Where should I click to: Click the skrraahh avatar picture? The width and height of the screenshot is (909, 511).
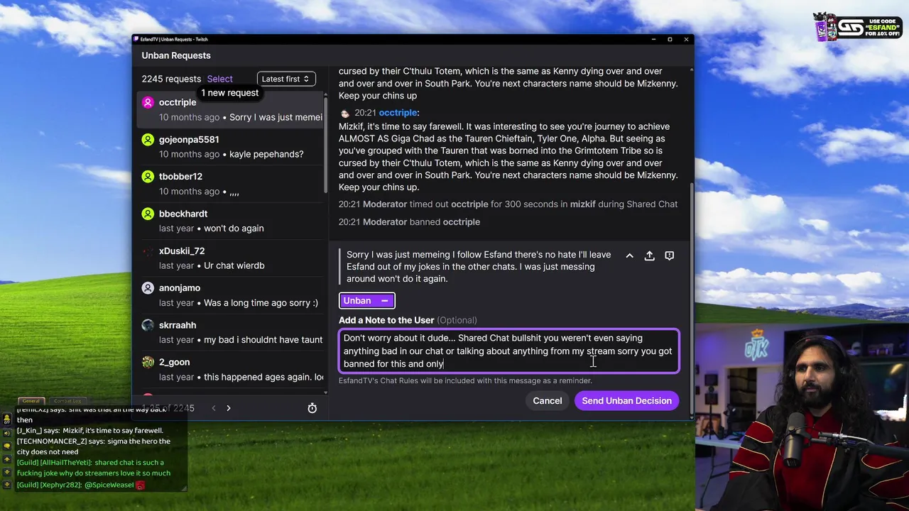point(148,325)
